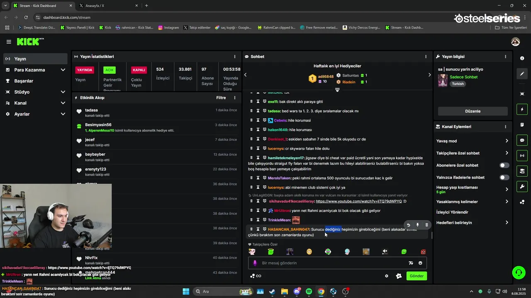Open the Yayıncı Paneli | Kick bookmark
The image size is (531, 298).
click(78, 28)
